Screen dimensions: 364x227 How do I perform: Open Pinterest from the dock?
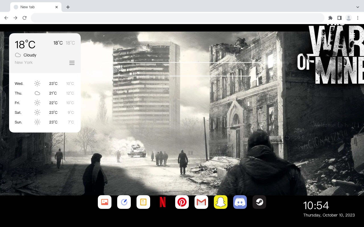[x=182, y=202]
